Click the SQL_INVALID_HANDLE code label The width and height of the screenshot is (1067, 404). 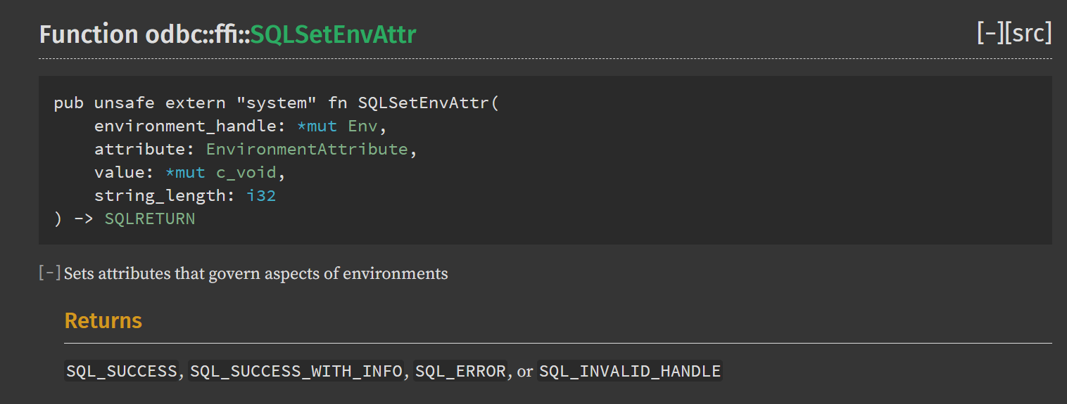coord(630,371)
